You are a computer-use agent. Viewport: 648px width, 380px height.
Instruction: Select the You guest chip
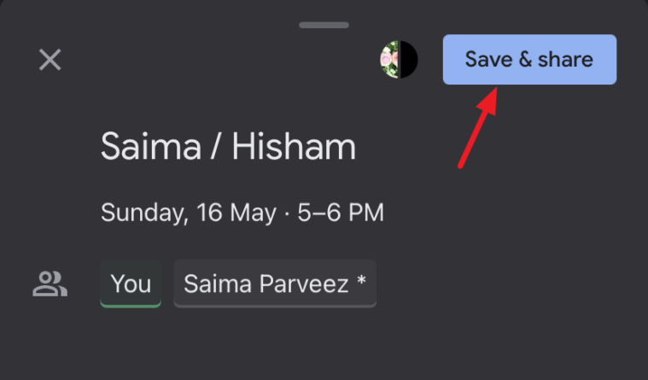(x=131, y=284)
